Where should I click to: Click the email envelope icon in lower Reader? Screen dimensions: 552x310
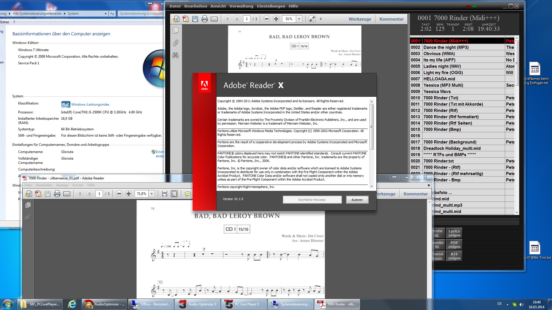click(x=67, y=194)
